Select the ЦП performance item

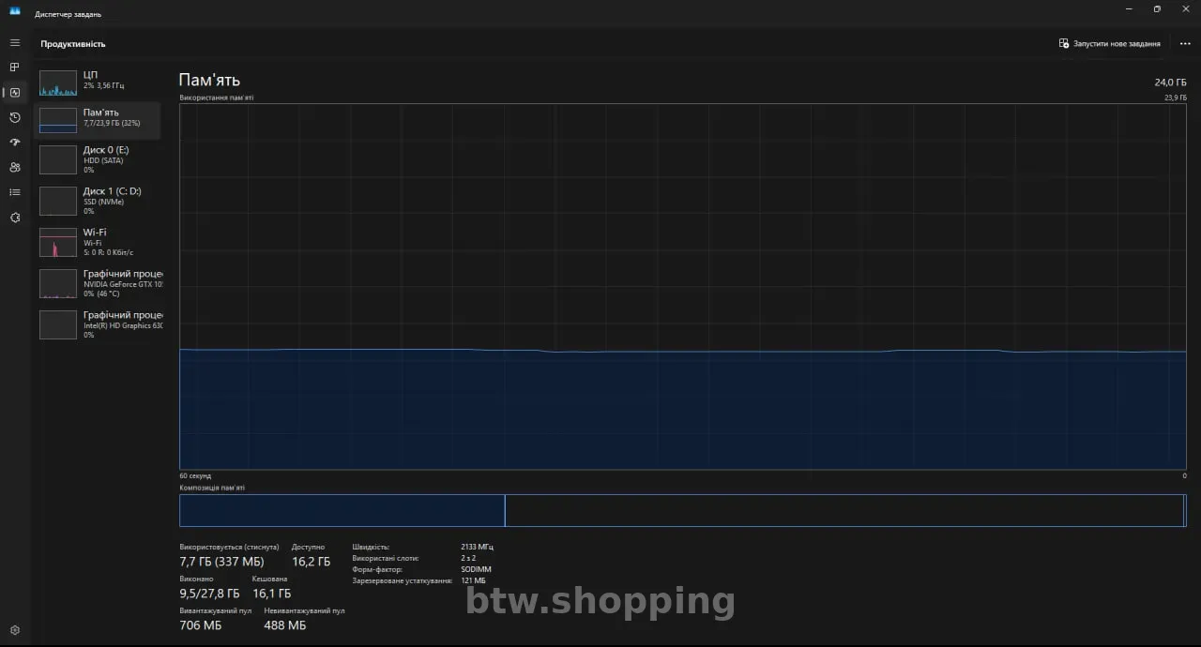(99, 81)
